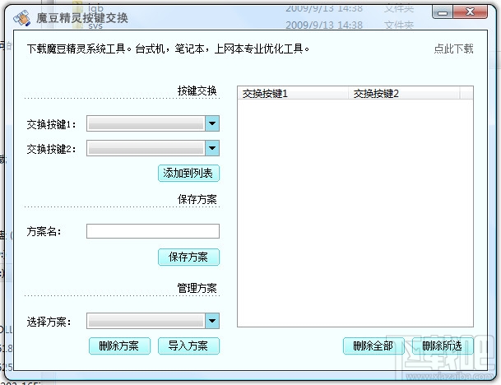Open the 点此下载 link

[x=453, y=49]
